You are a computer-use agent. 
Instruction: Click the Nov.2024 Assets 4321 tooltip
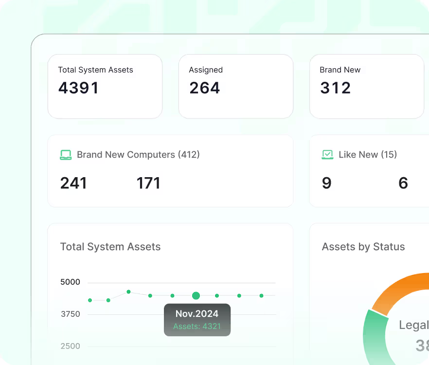click(x=197, y=320)
